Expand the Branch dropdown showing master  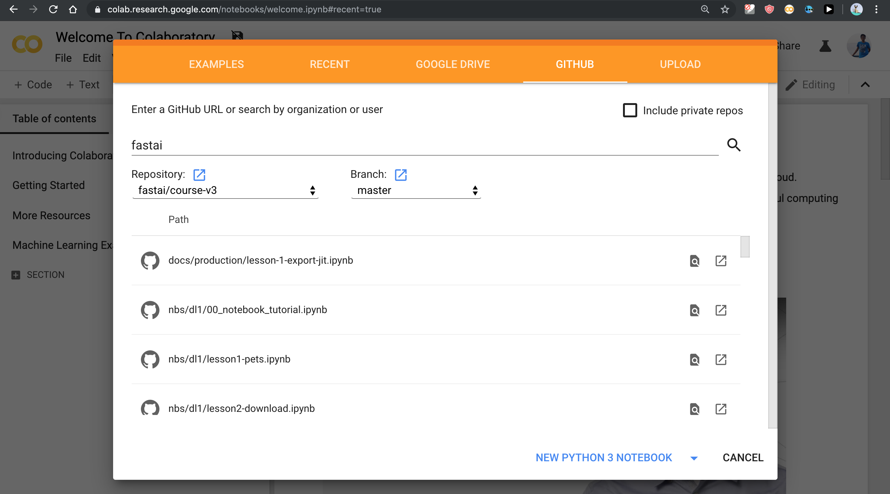(x=416, y=190)
